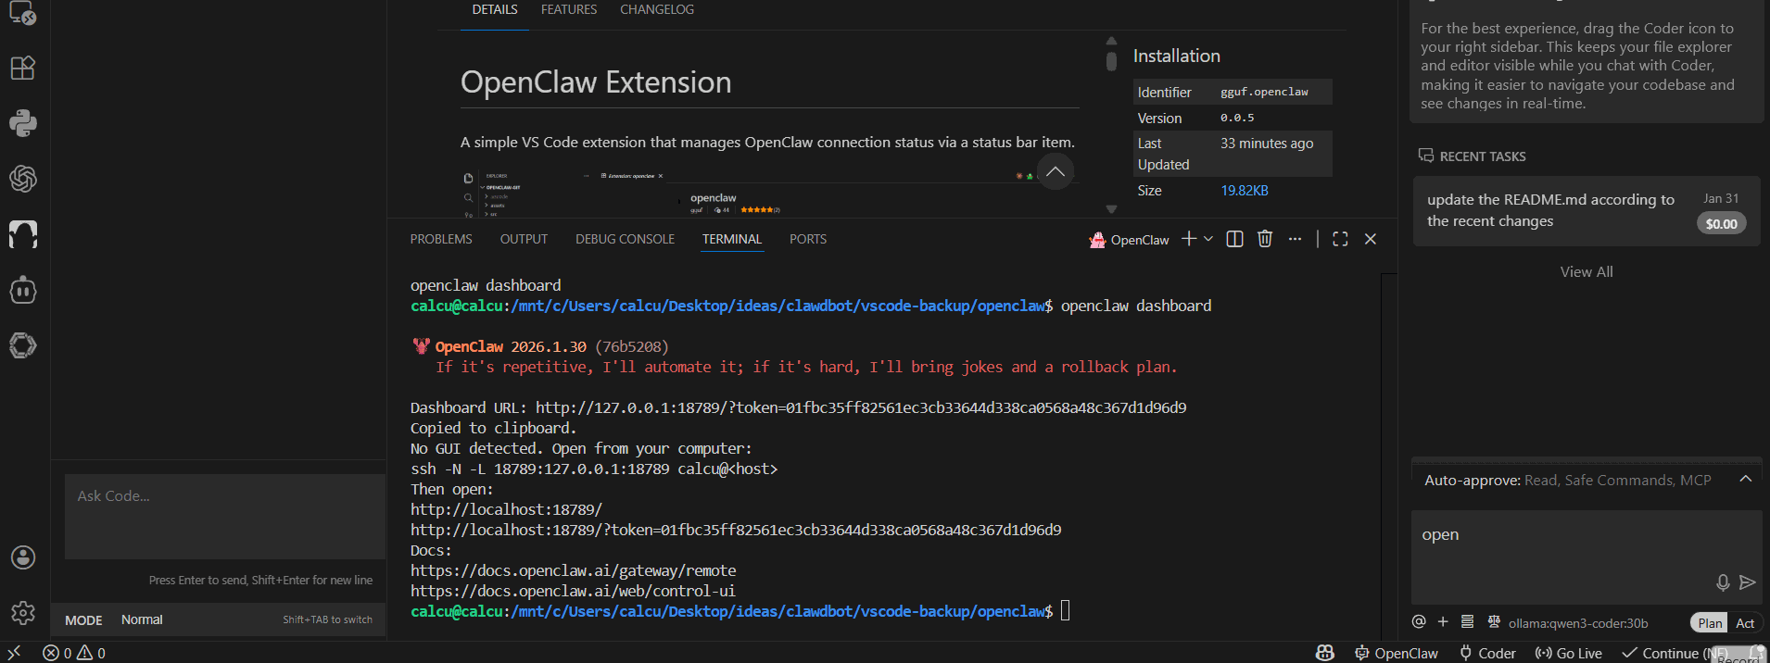Screen dimensions: 1770x663
Task: Maximize the terminal panel size
Action: [1340, 239]
